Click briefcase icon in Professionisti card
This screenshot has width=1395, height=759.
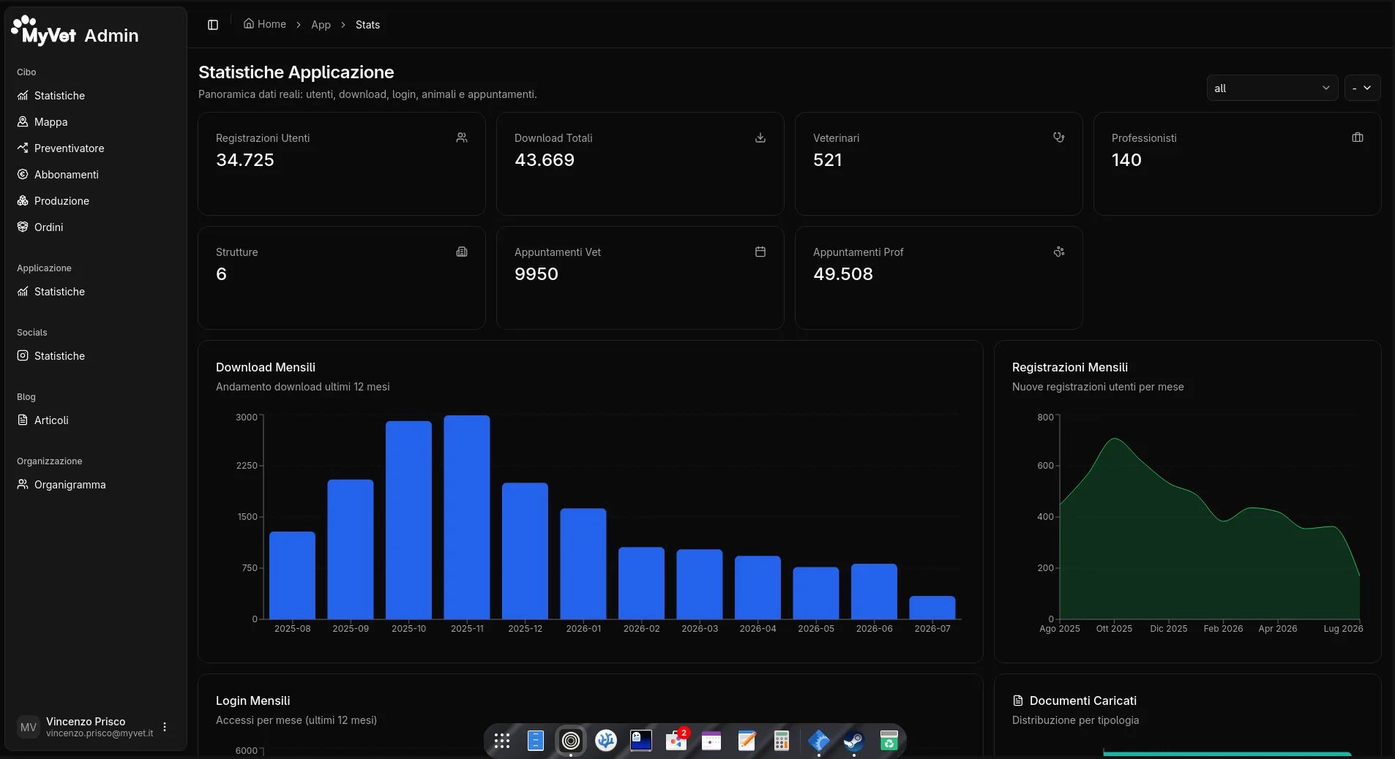1358,137
